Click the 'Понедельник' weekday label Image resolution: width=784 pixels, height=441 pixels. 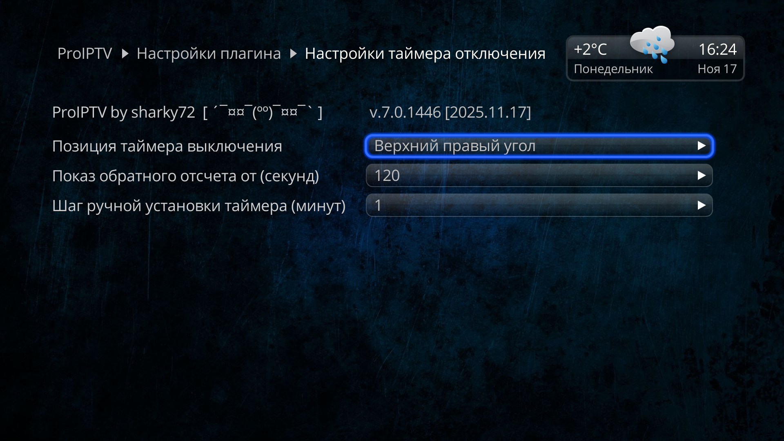613,69
